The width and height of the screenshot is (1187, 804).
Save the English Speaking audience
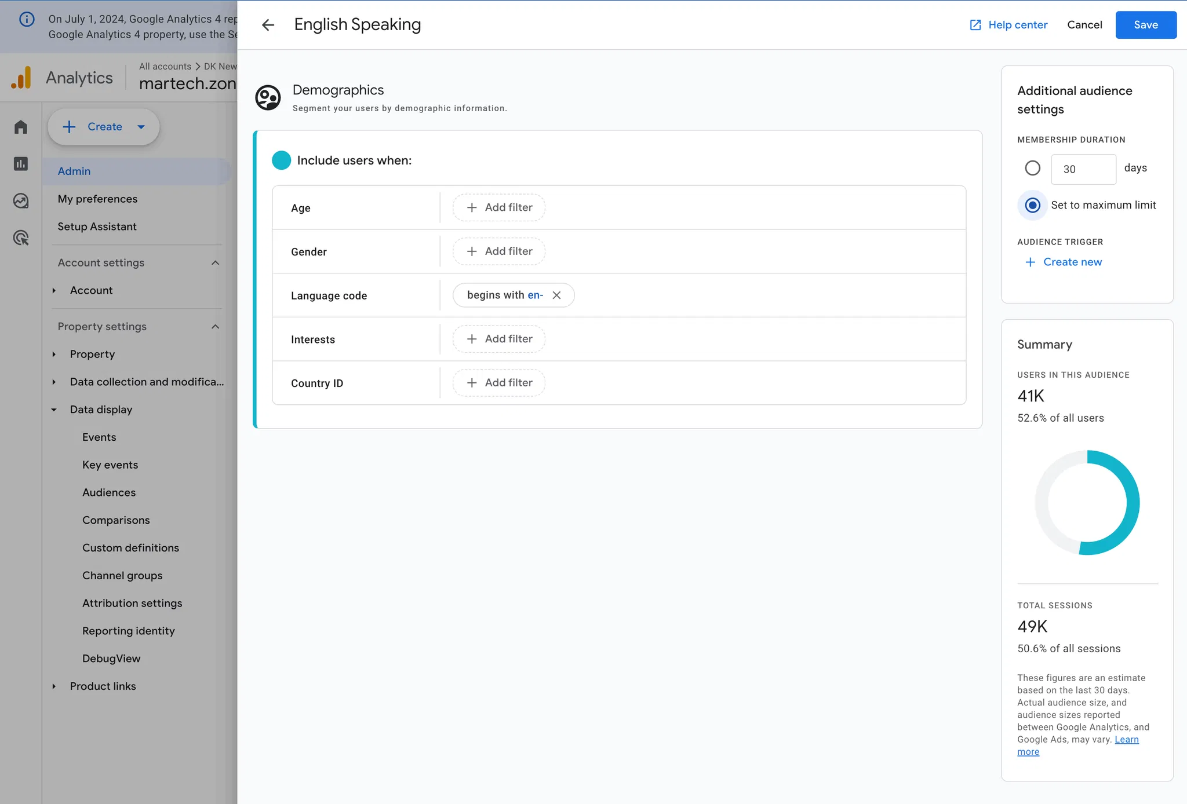coord(1145,25)
